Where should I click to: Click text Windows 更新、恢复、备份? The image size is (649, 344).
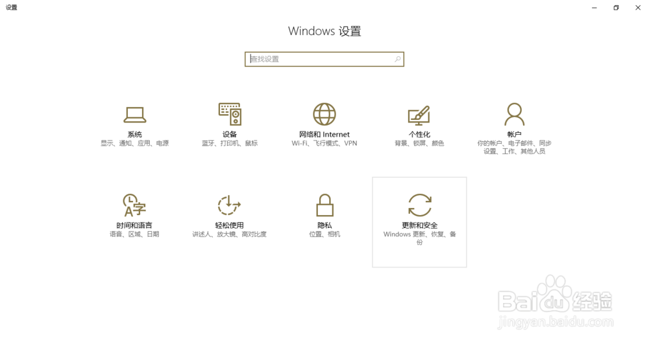pos(419,238)
